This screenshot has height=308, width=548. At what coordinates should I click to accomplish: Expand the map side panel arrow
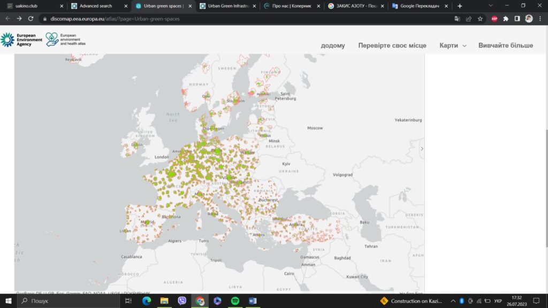click(422, 149)
